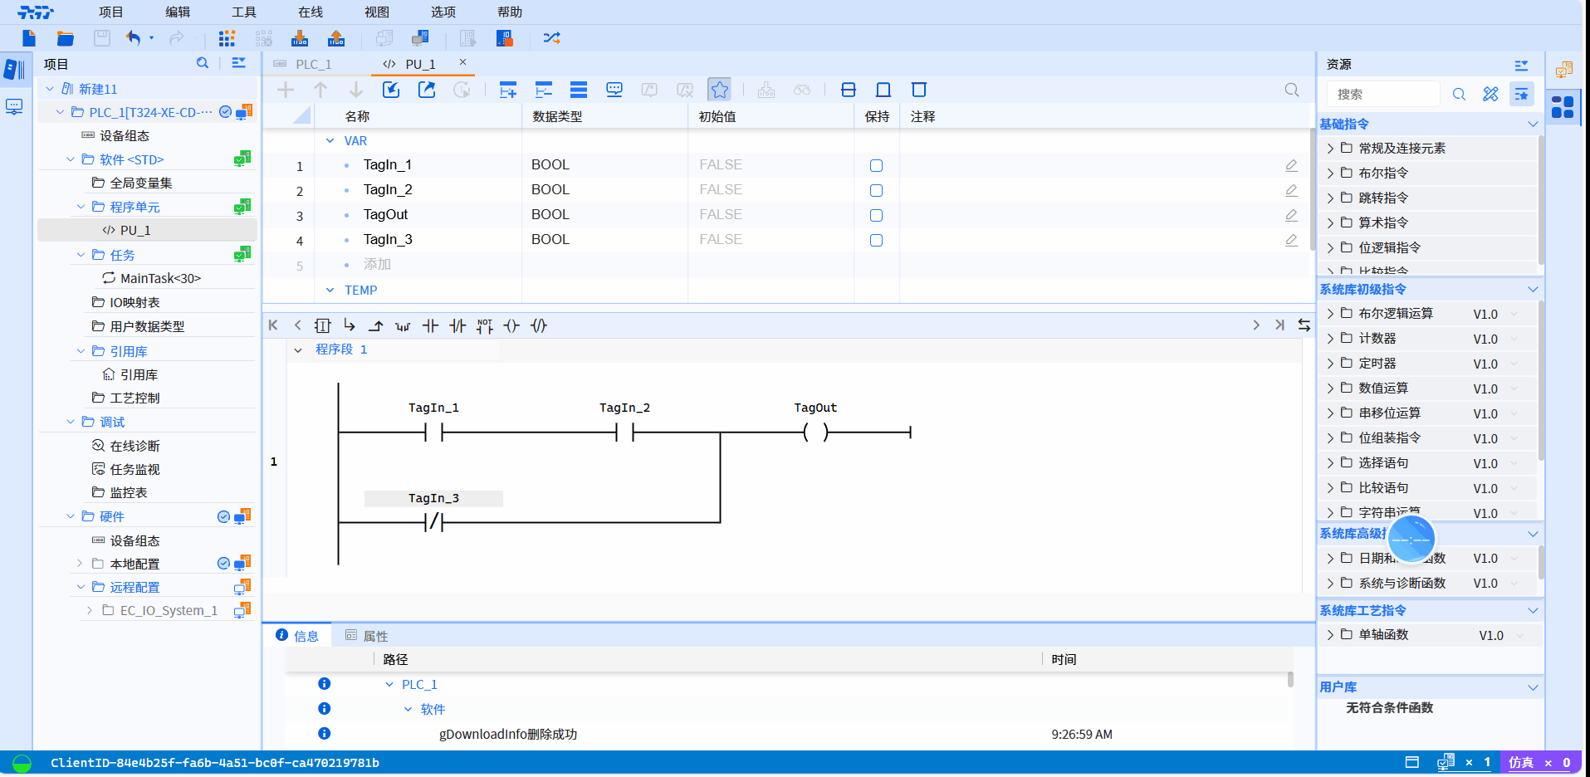Insert an output coil element
Screen dimensions: 1590x777
[x=511, y=326]
